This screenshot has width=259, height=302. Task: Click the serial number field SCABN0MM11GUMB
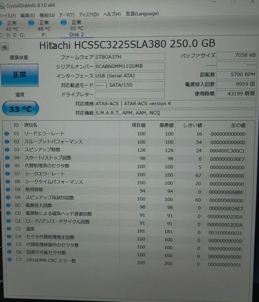[x=130, y=66]
